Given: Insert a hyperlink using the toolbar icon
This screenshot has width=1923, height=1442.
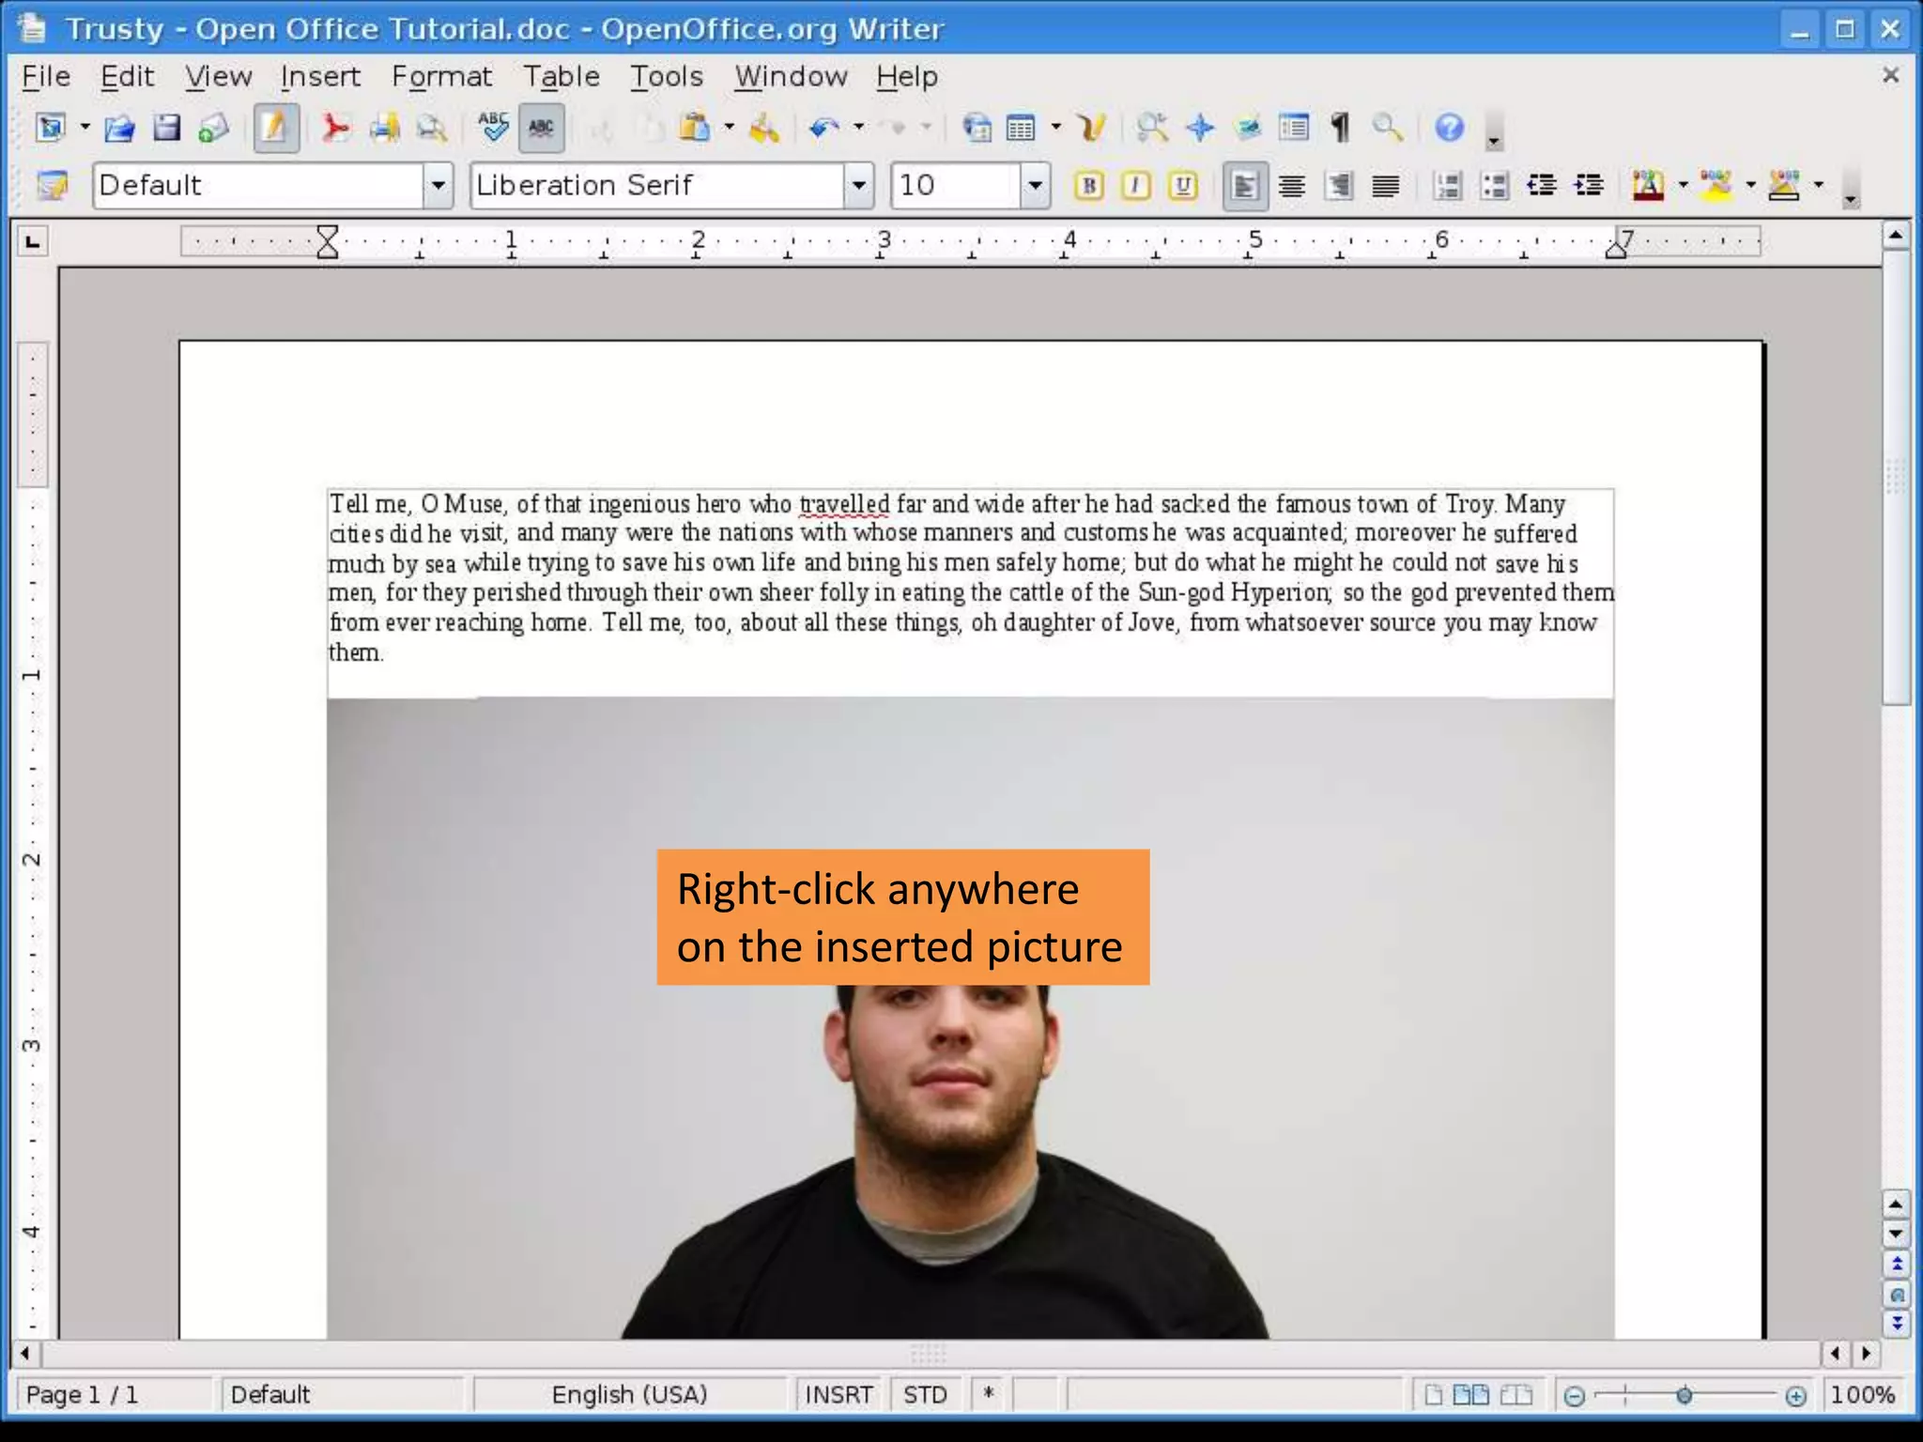Looking at the screenshot, I should (x=977, y=128).
